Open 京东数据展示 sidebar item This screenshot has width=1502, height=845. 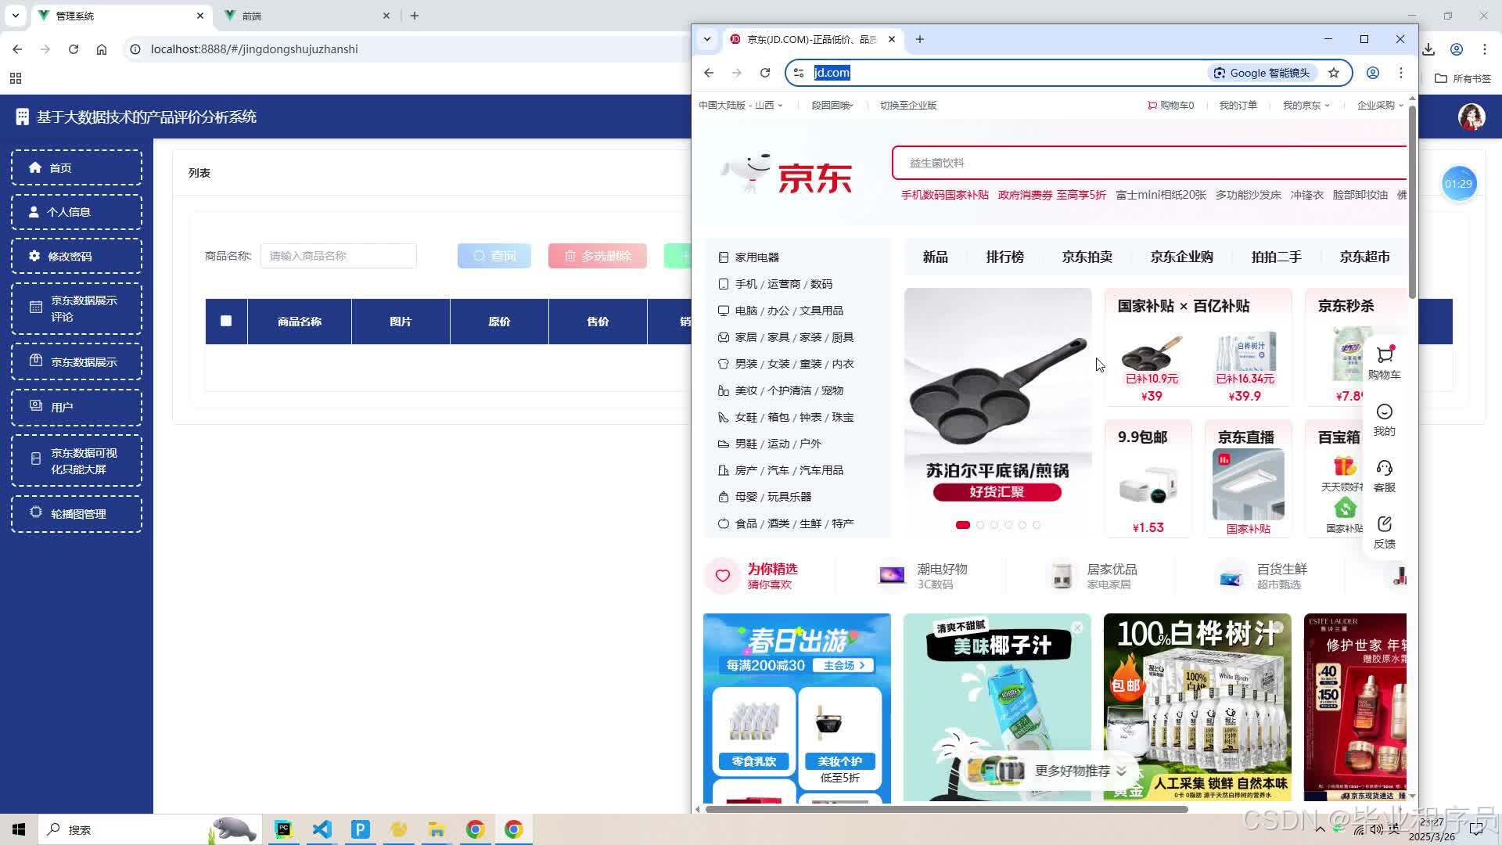pos(77,361)
